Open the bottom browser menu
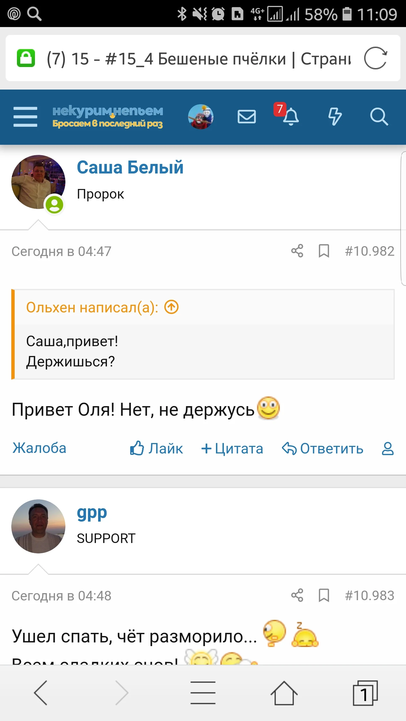 [204, 693]
